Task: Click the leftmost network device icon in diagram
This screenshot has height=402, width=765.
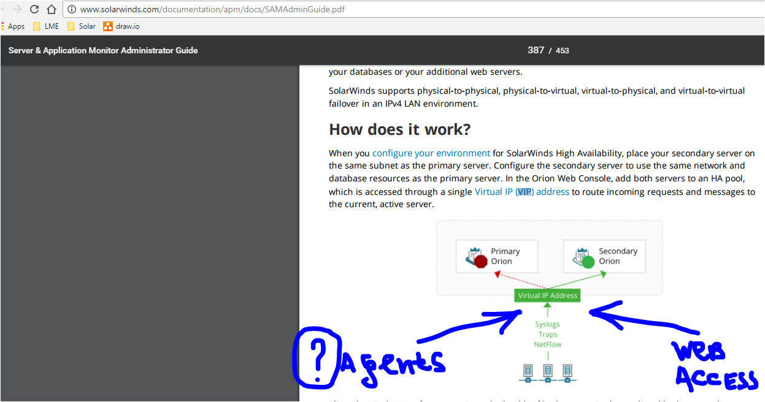Action: tap(526, 372)
